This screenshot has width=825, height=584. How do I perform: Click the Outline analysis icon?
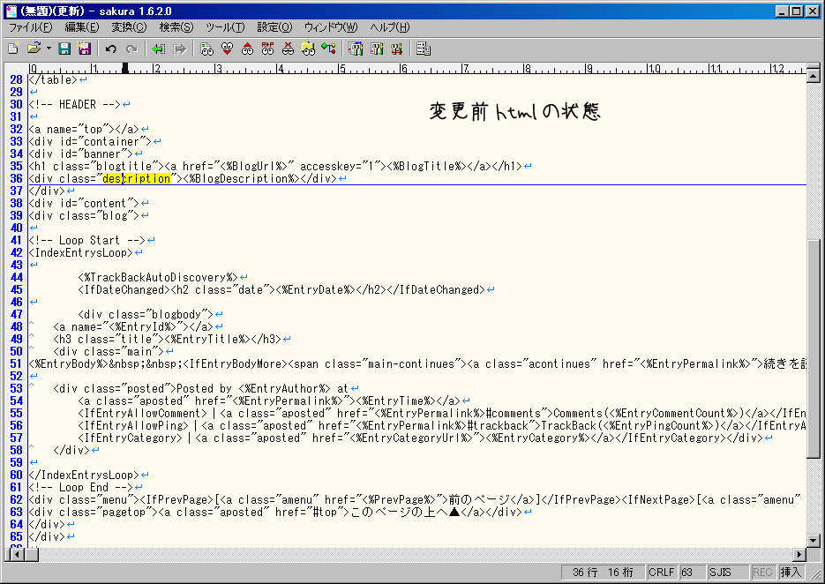(x=329, y=49)
